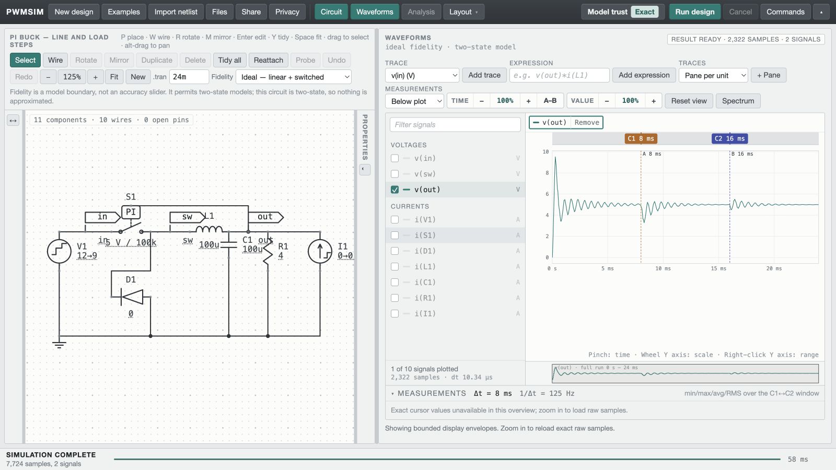This screenshot has width=836, height=470.
Task: Select the R1 resistor symbol
Action: click(x=268, y=252)
